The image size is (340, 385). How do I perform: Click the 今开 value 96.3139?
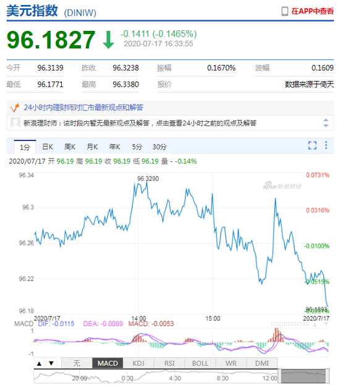click(x=50, y=68)
